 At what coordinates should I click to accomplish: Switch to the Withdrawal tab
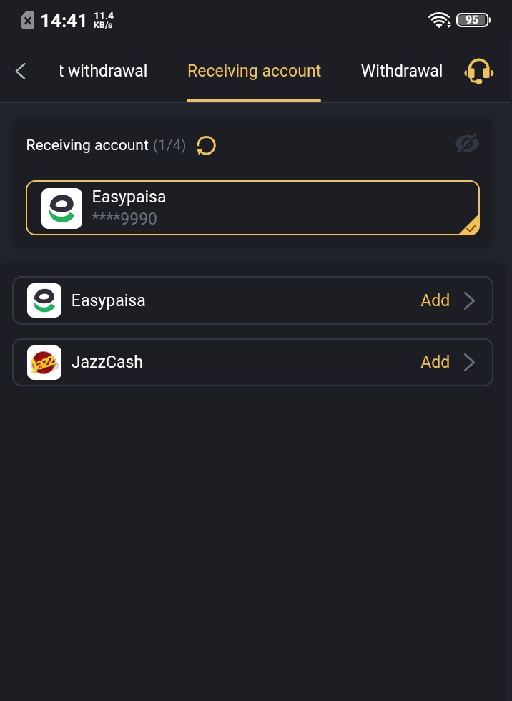401,71
